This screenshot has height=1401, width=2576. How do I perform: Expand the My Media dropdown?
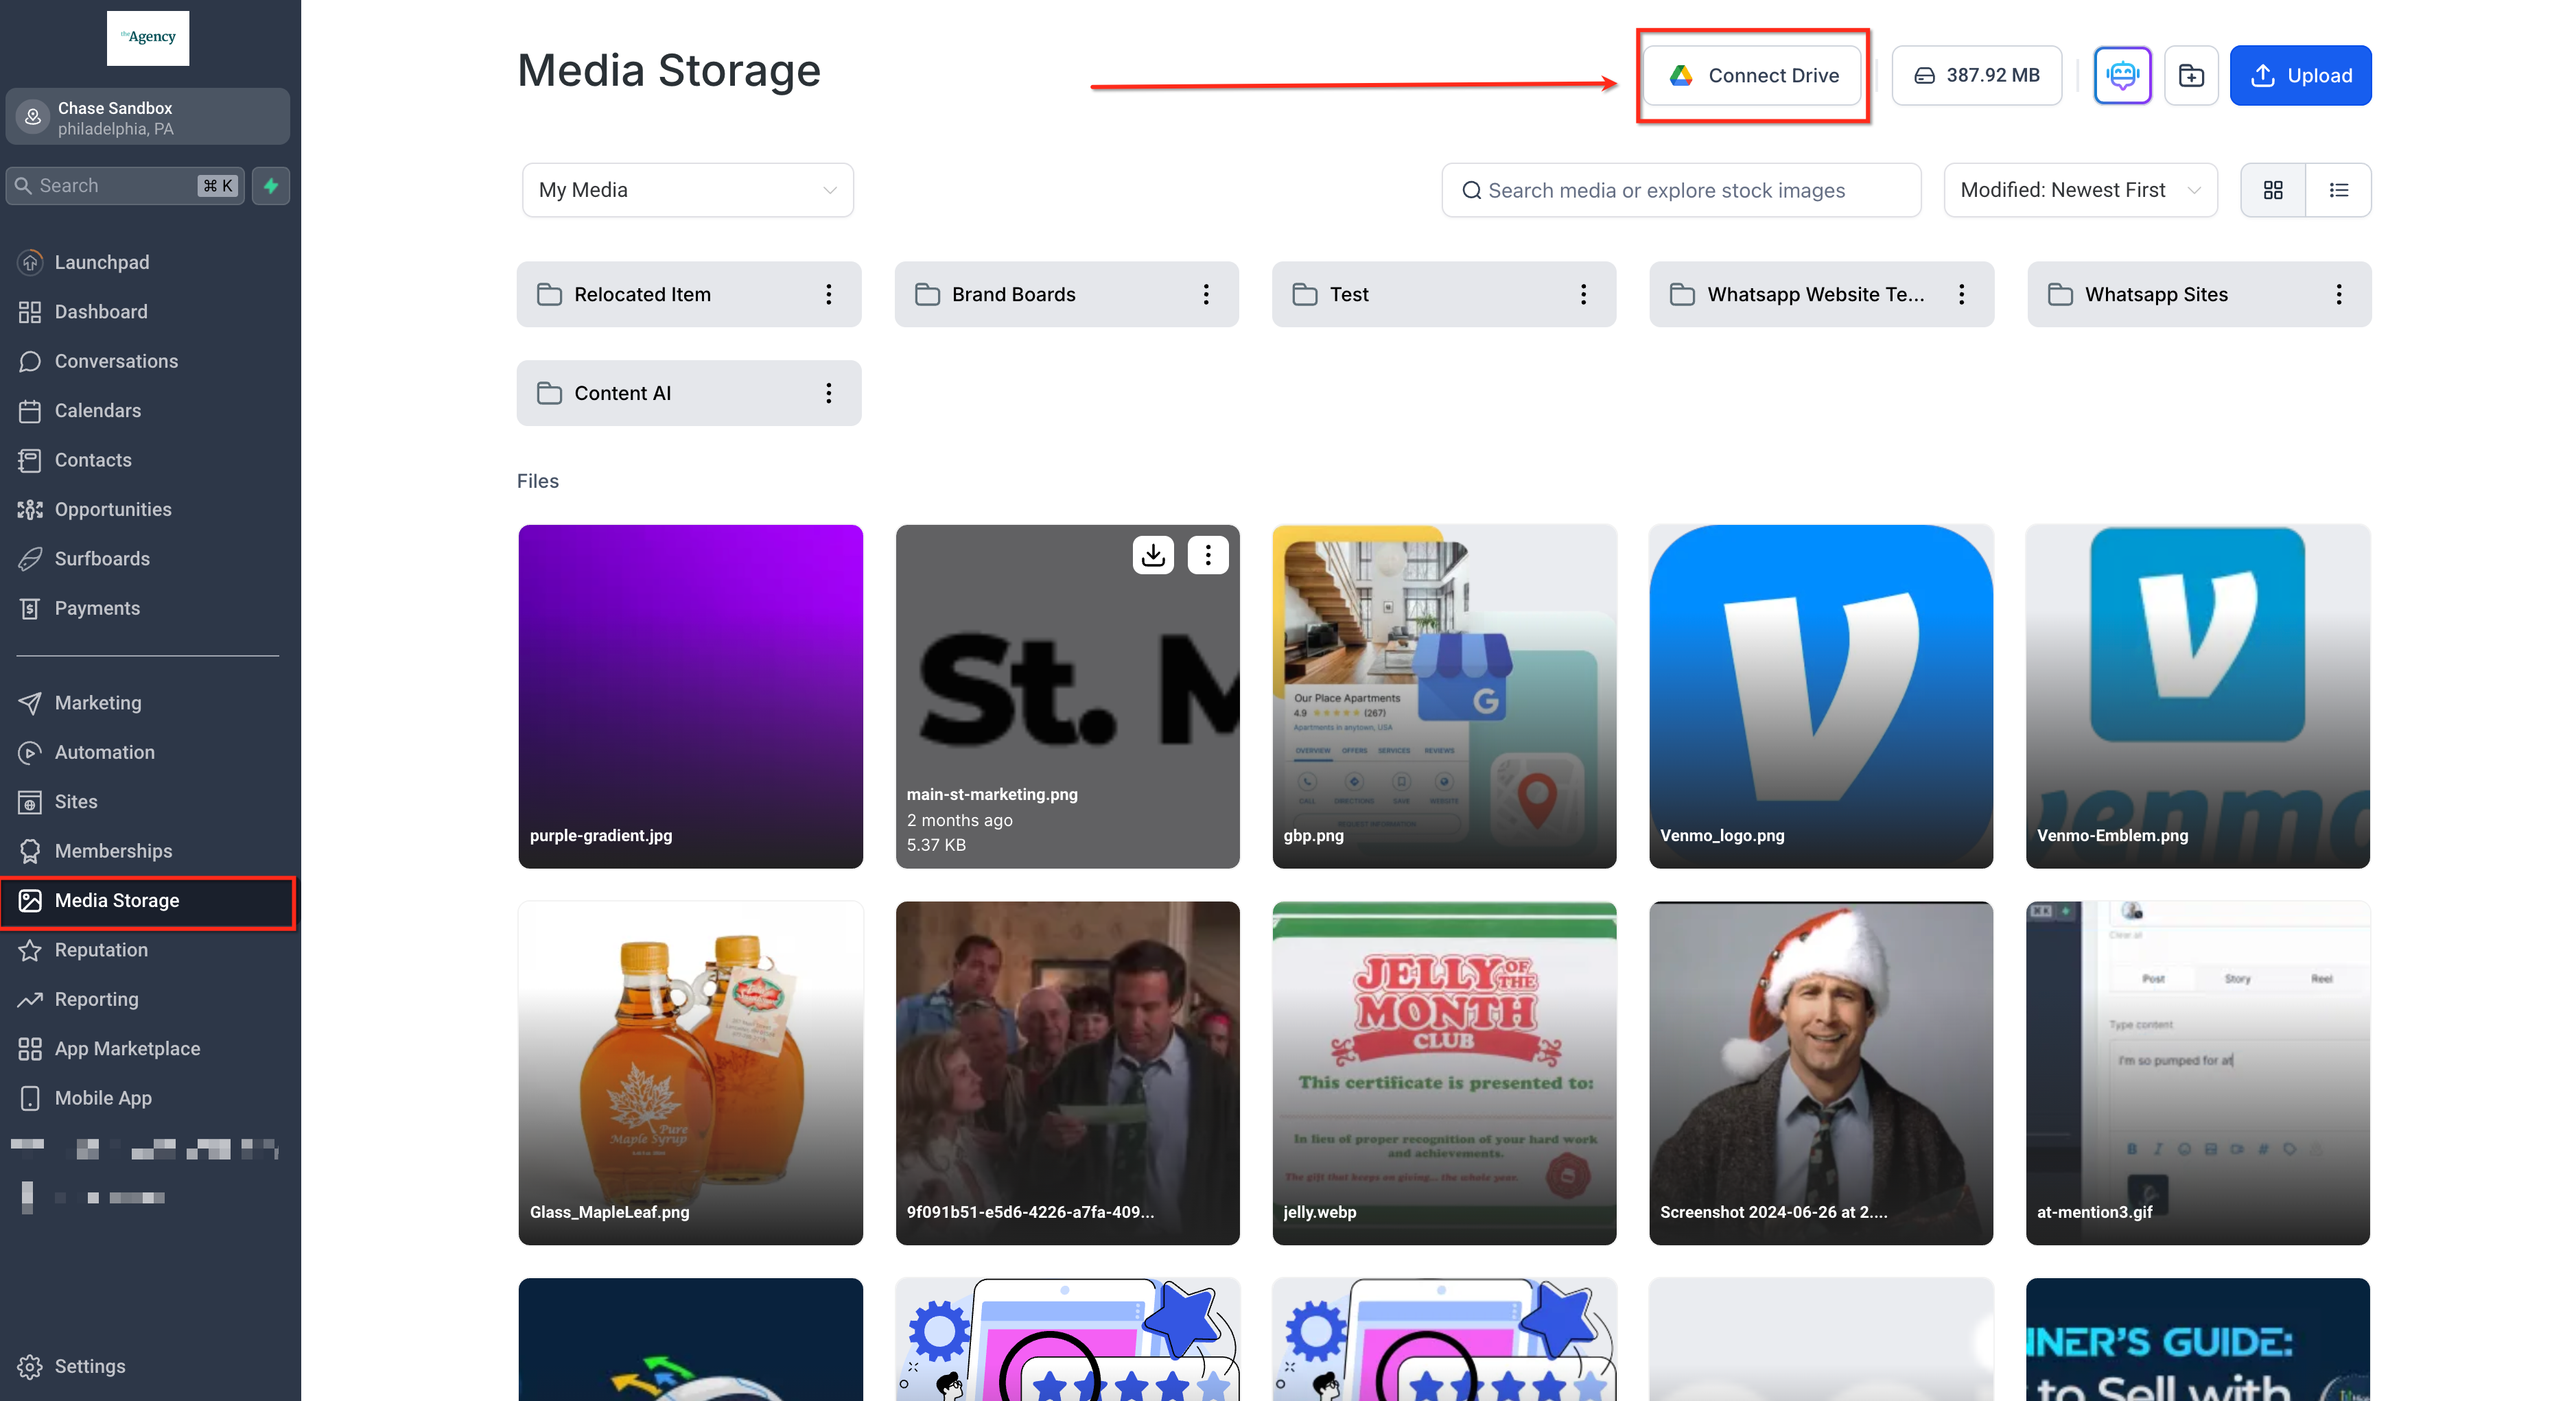click(687, 190)
